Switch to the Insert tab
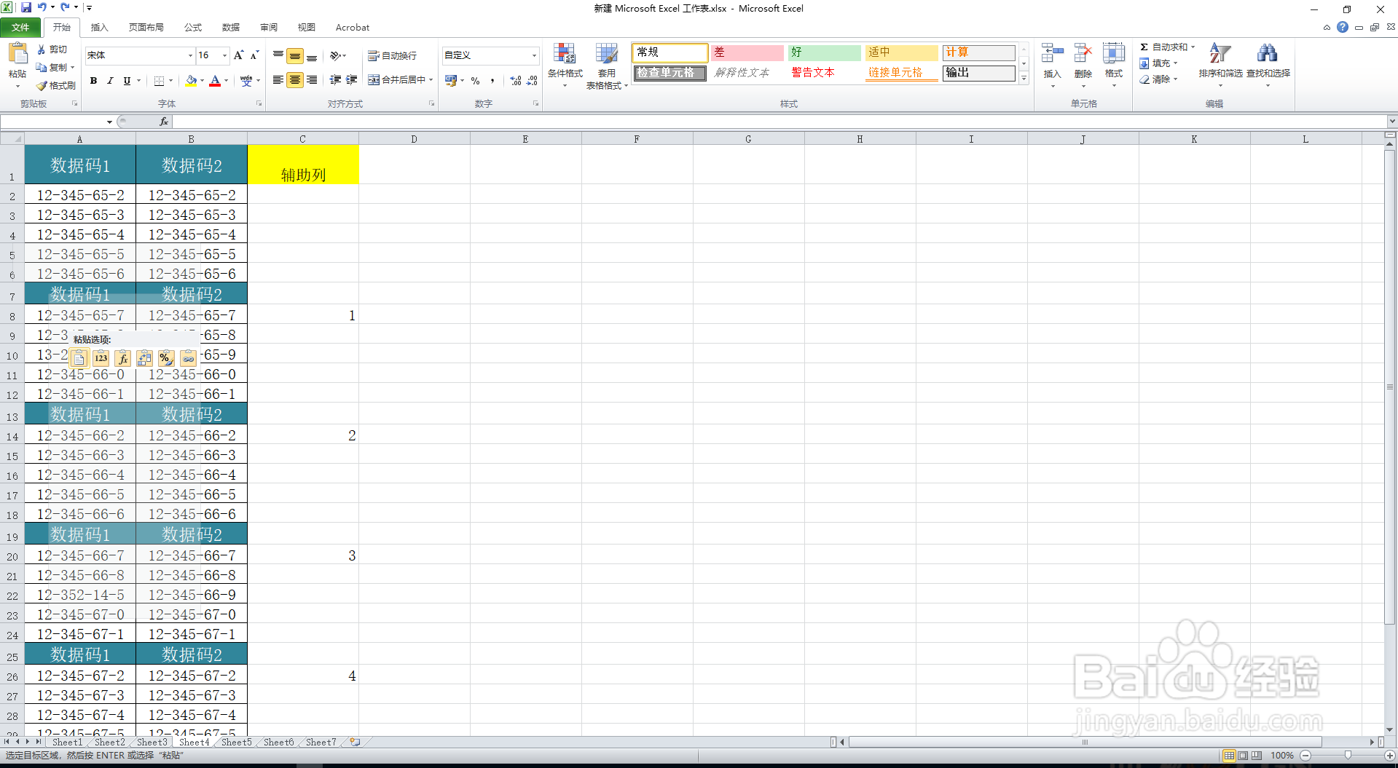 [99, 28]
